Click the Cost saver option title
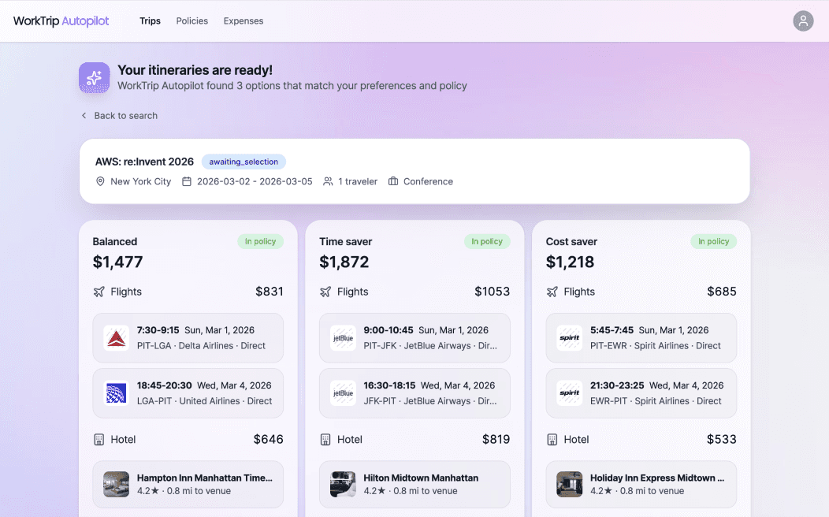The width and height of the screenshot is (829, 517). point(571,242)
